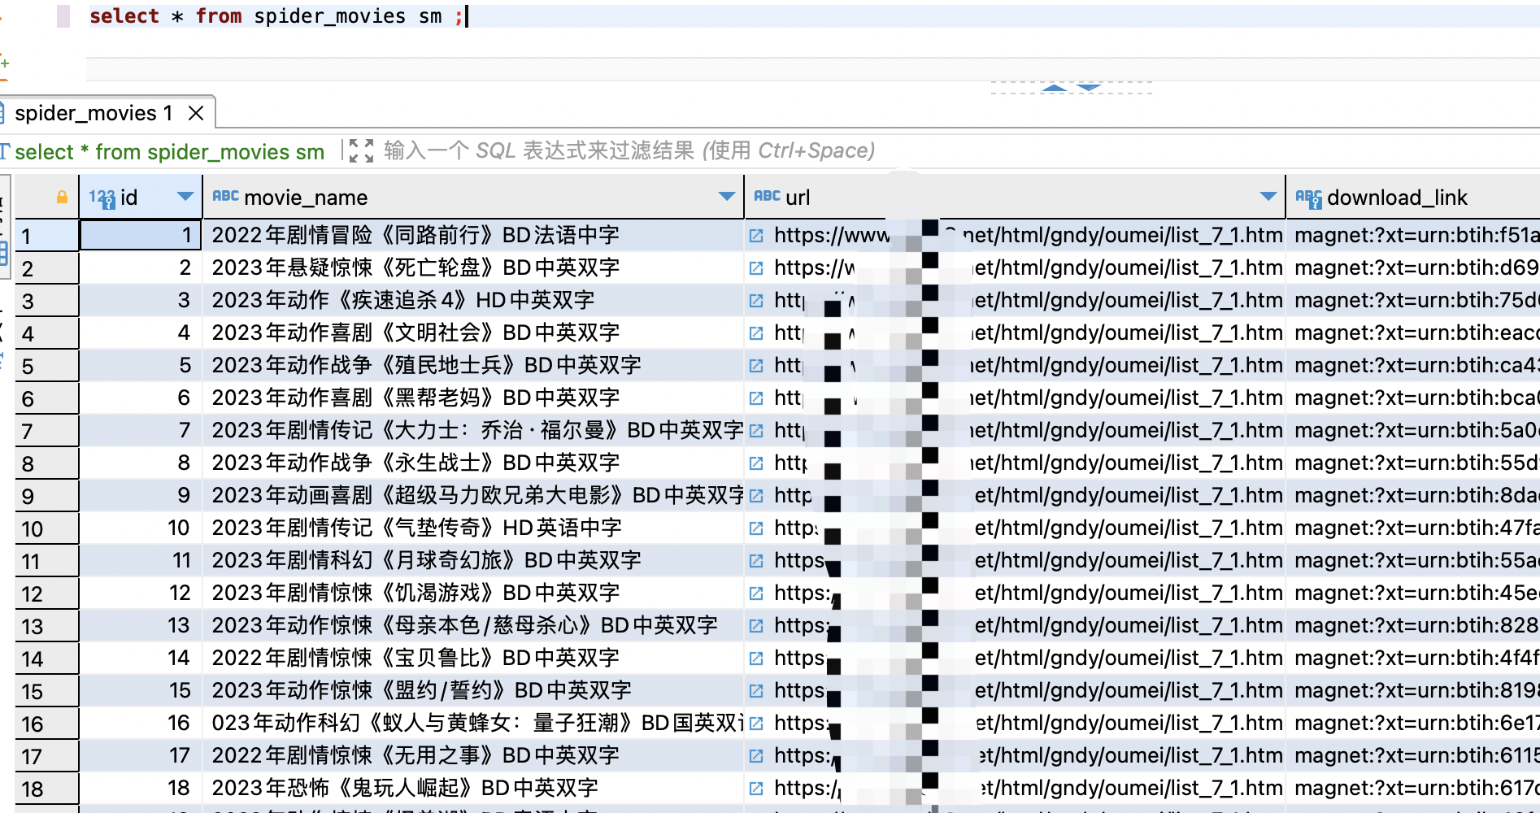1540x813 pixels.
Task: Open url link icon in row 13
Action: point(756,626)
